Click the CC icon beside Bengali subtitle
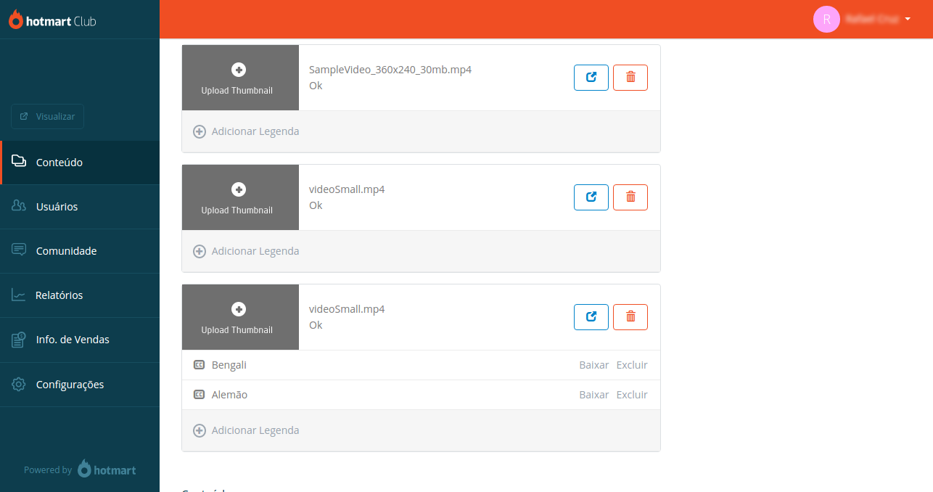The height and width of the screenshot is (492, 933). coord(199,365)
